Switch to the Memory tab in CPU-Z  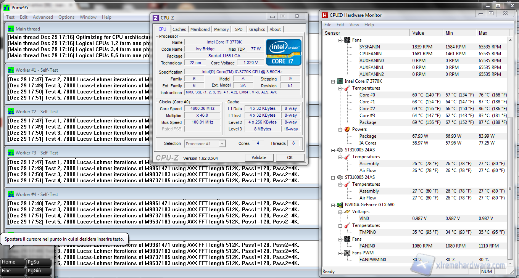[x=221, y=29]
